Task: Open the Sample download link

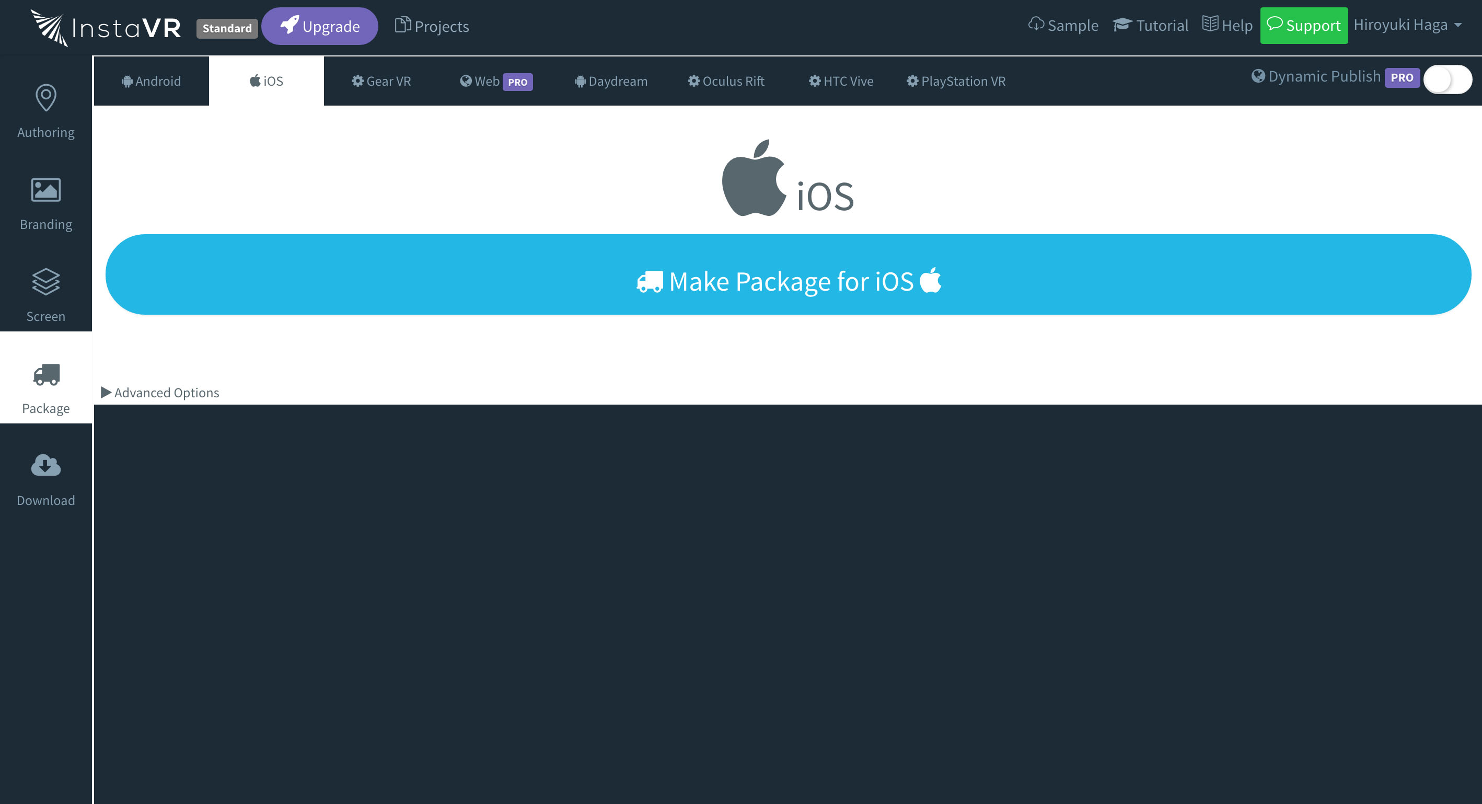Action: [1063, 25]
